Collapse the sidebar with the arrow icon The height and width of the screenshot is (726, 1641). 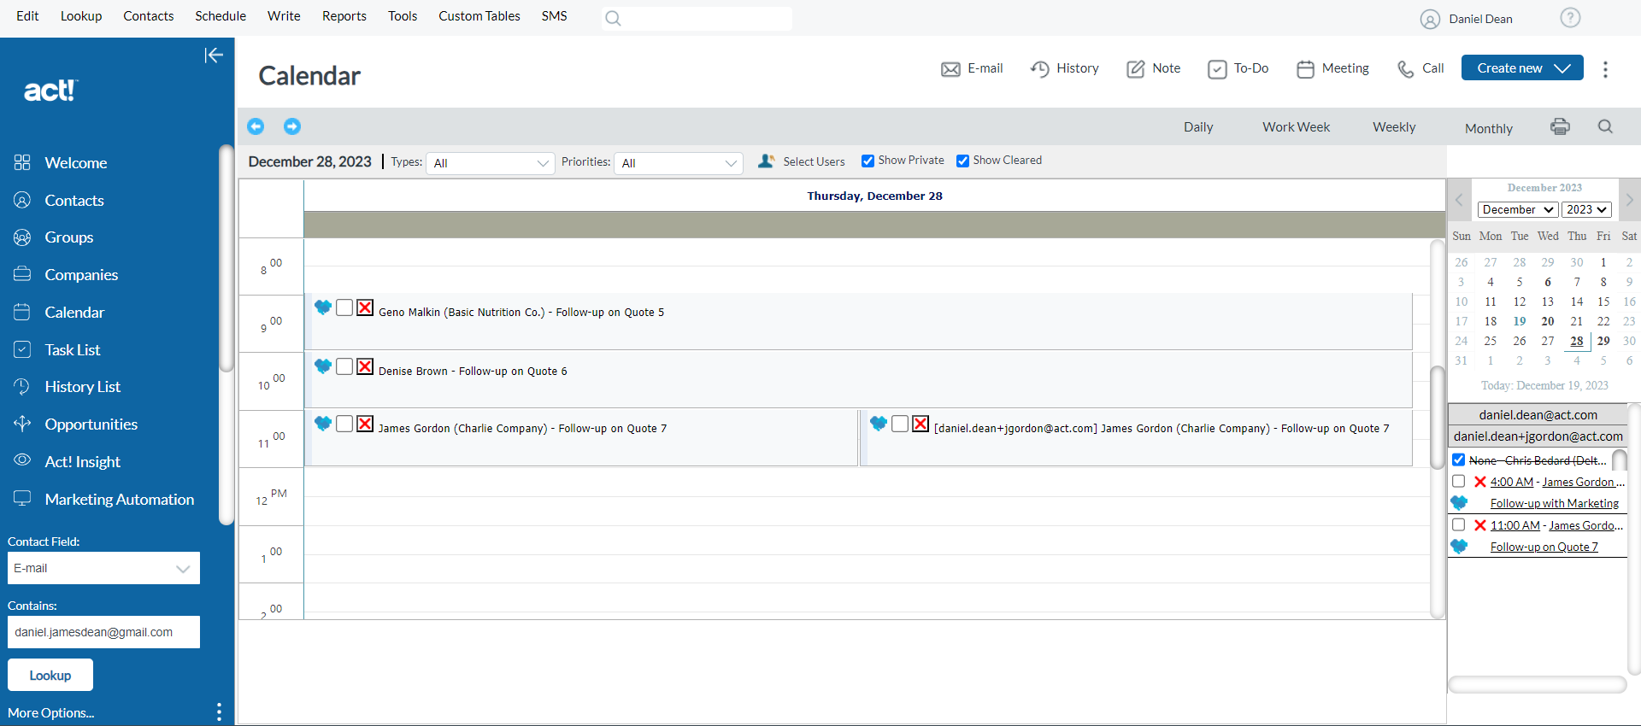tap(214, 56)
